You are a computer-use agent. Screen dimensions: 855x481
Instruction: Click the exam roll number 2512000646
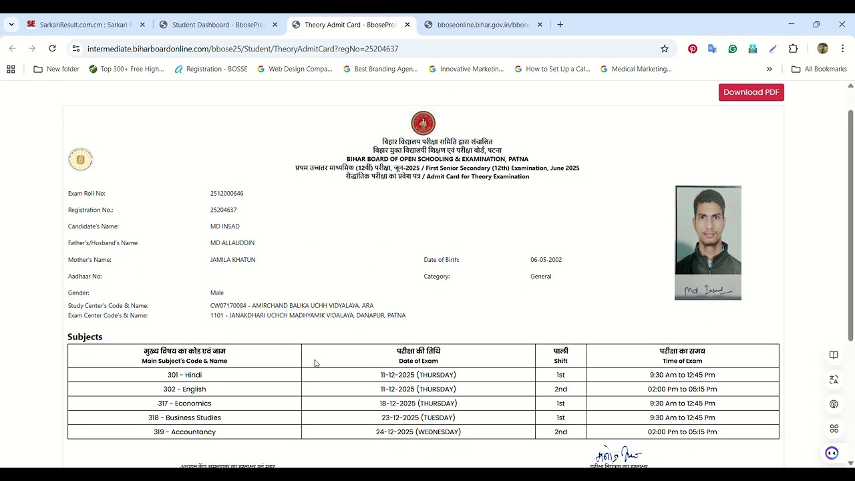[x=226, y=194]
